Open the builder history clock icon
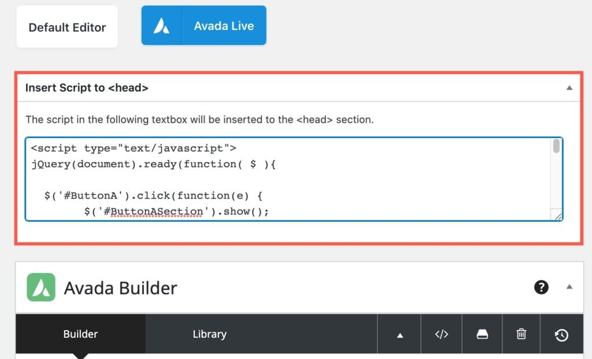The image size is (592, 359). click(x=561, y=335)
